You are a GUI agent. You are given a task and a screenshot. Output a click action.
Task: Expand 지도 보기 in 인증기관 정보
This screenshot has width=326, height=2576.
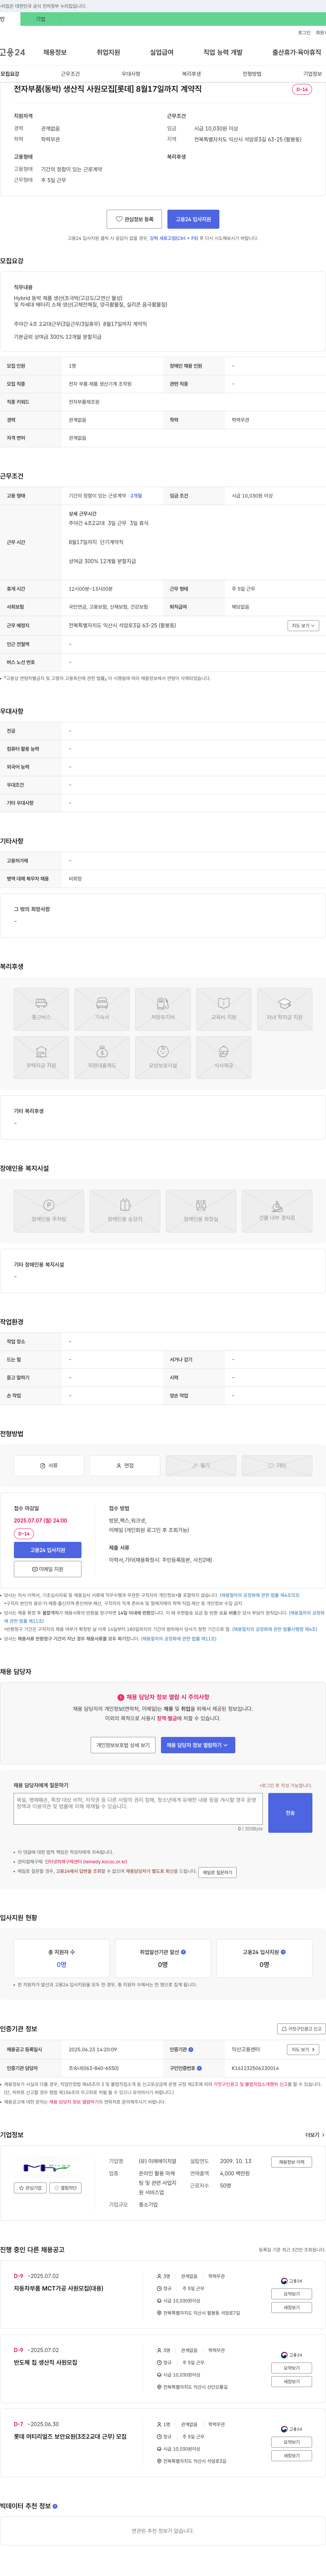pos(303,2049)
